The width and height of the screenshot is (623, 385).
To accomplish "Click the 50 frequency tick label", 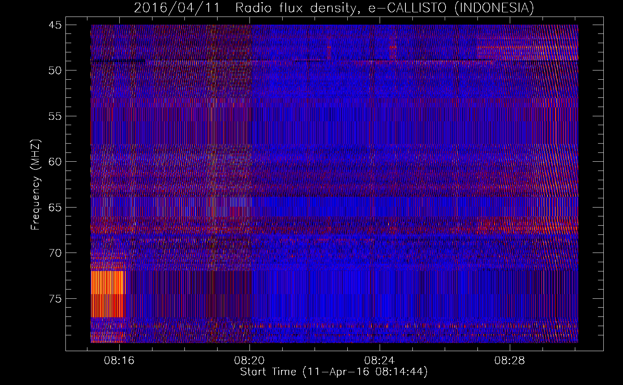I will tap(55, 70).
